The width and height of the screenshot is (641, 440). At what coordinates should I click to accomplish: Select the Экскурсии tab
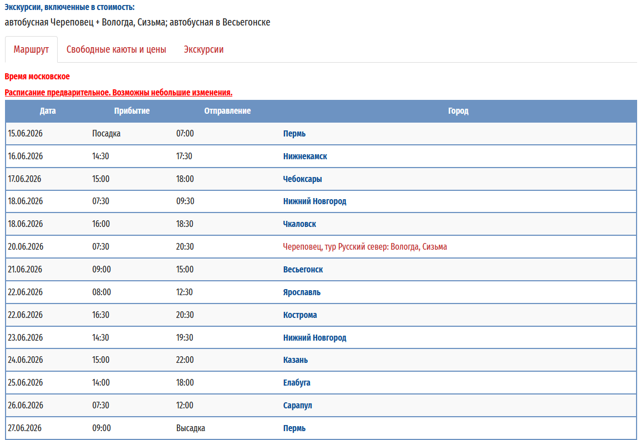[x=204, y=49]
